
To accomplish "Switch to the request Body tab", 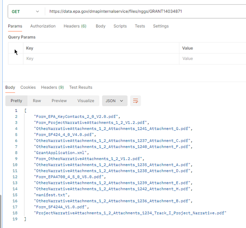I will 101,26.
